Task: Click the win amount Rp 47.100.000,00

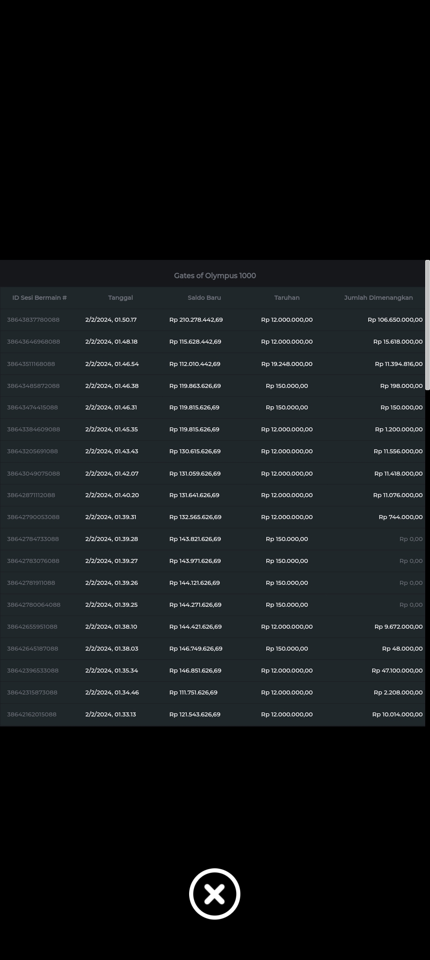Action: pos(397,671)
